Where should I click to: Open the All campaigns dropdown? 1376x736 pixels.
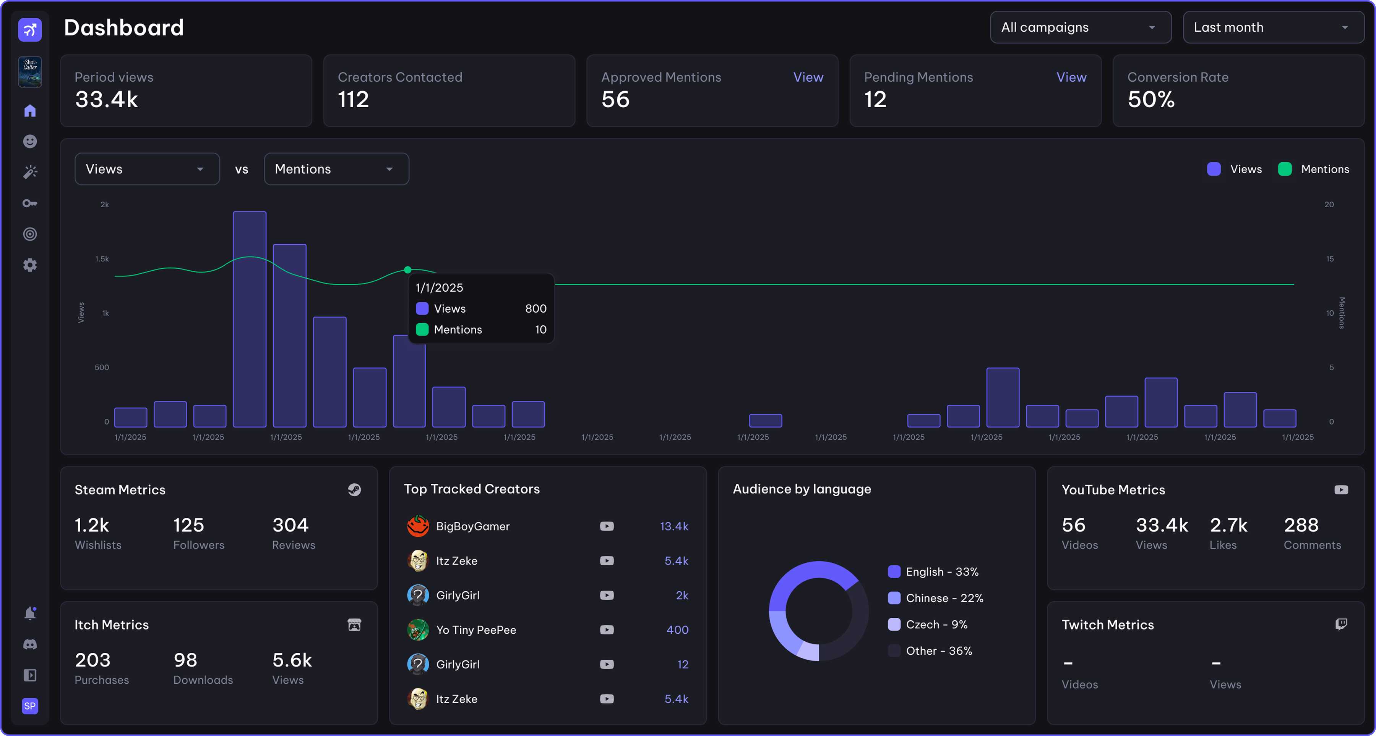coord(1080,27)
